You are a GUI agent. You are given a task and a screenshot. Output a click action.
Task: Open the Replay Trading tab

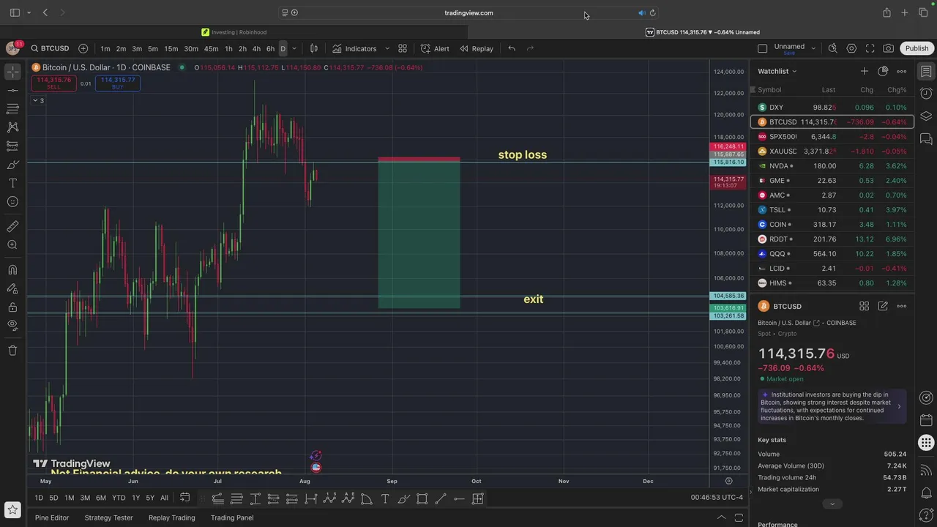172,517
